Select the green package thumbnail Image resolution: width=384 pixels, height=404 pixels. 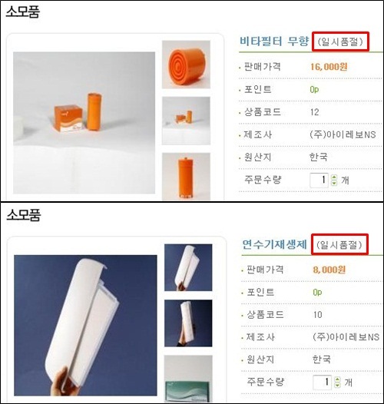point(188,379)
